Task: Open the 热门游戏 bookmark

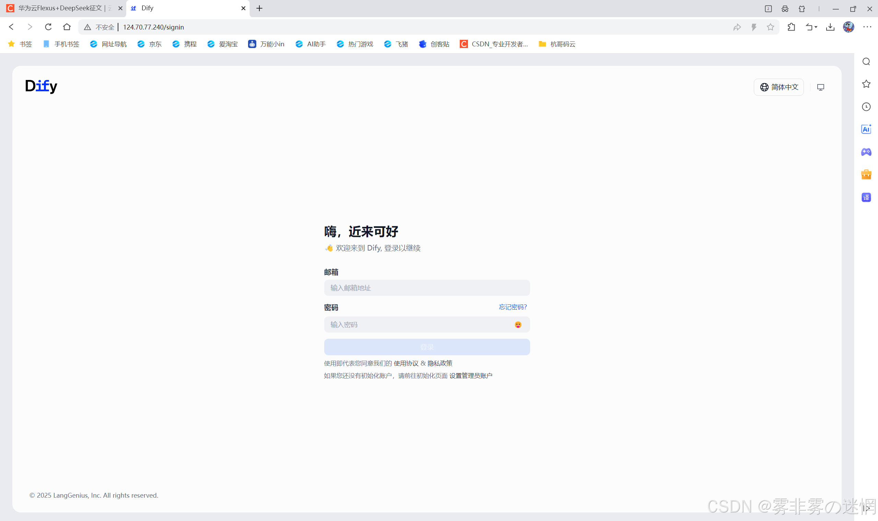Action: [x=355, y=44]
